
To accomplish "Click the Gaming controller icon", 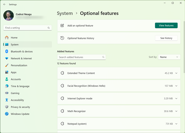I will click(x=7, y=93).
